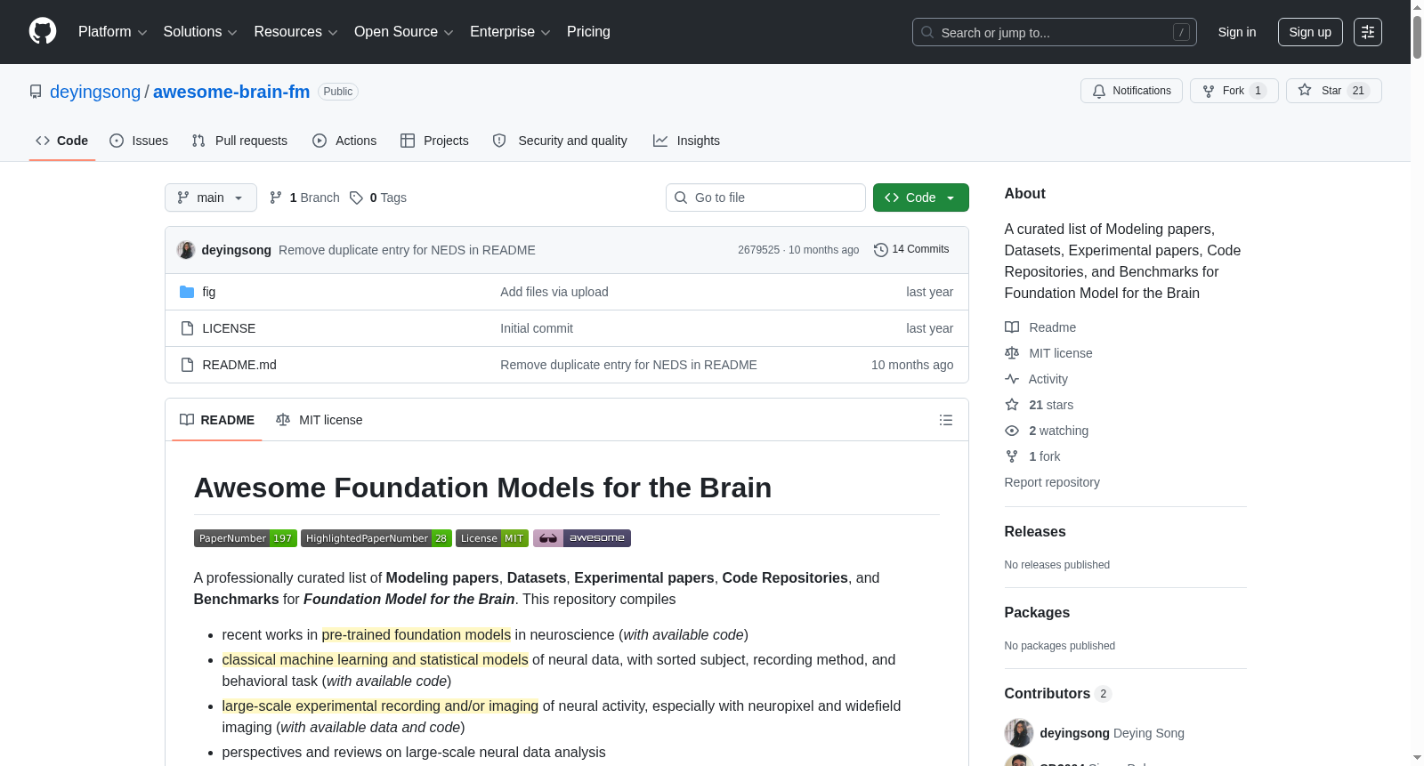Screen dimensions: 1424x766
Task: Open the Actions tab
Action: pyautogui.click(x=344, y=141)
